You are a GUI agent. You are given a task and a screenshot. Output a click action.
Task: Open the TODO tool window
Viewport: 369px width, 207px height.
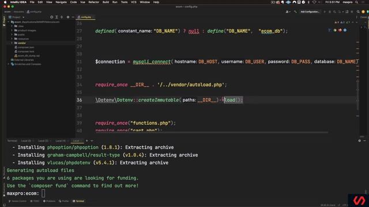[35, 201]
